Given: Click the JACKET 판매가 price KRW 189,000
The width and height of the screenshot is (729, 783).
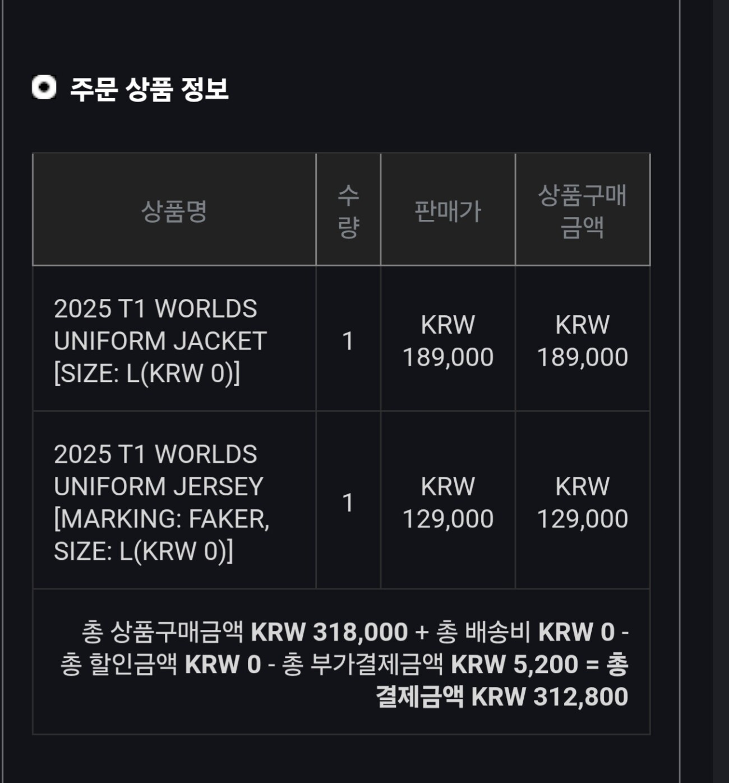Looking at the screenshot, I should [447, 341].
